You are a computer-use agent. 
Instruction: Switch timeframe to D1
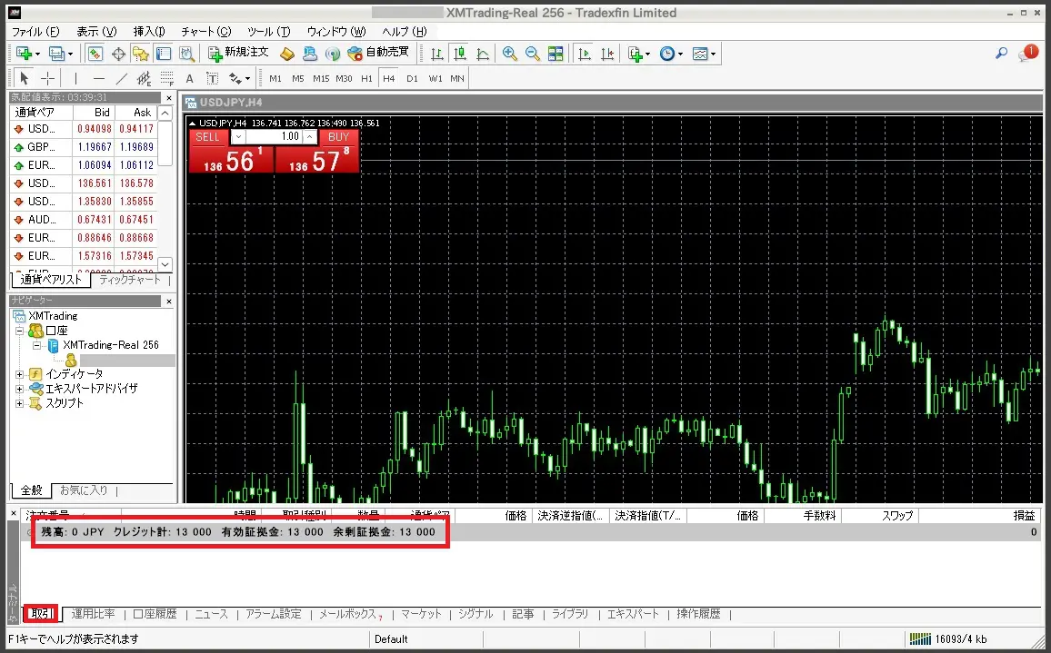(x=413, y=78)
